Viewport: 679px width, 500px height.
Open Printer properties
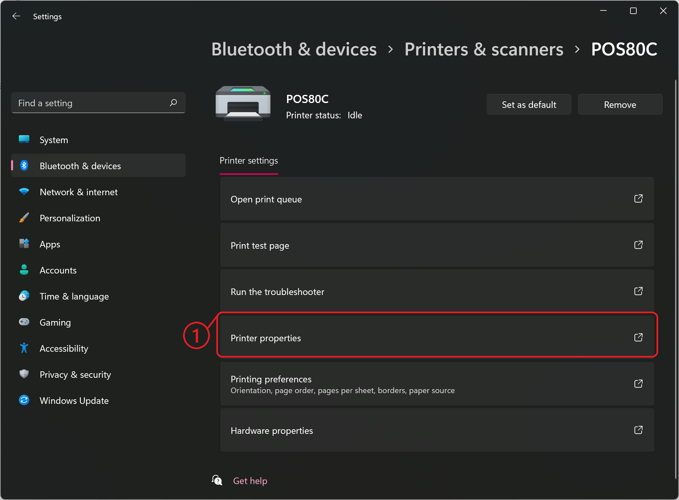point(437,338)
